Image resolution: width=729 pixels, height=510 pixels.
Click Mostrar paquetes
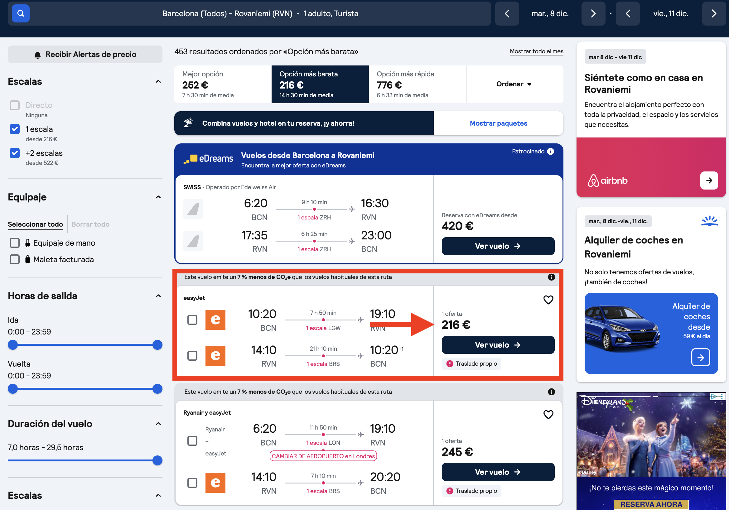(x=498, y=123)
